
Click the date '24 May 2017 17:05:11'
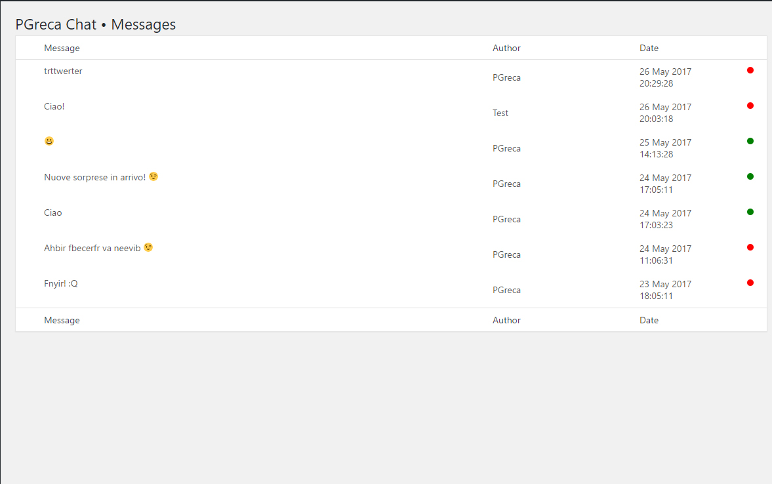pos(665,184)
